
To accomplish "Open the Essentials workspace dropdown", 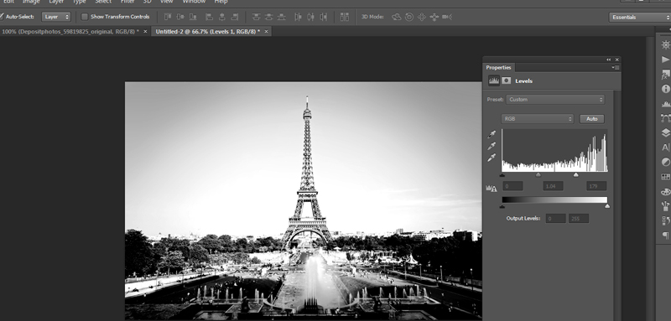I will pos(640,17).
